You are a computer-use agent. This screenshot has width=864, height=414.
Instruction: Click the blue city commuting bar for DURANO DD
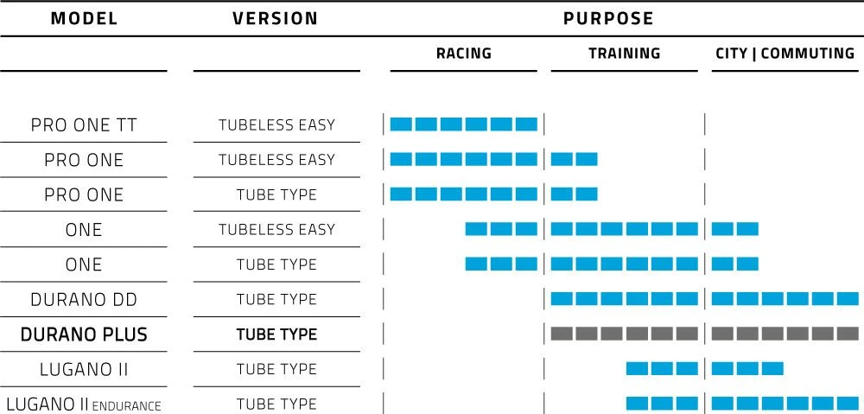[785, 299]
